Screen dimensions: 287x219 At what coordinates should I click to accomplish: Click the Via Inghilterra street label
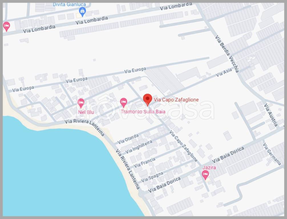point(139,147)
